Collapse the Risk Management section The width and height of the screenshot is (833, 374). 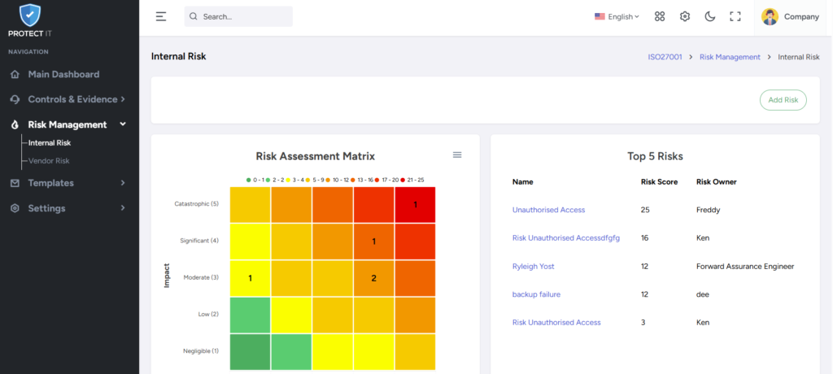coord(68,125)
